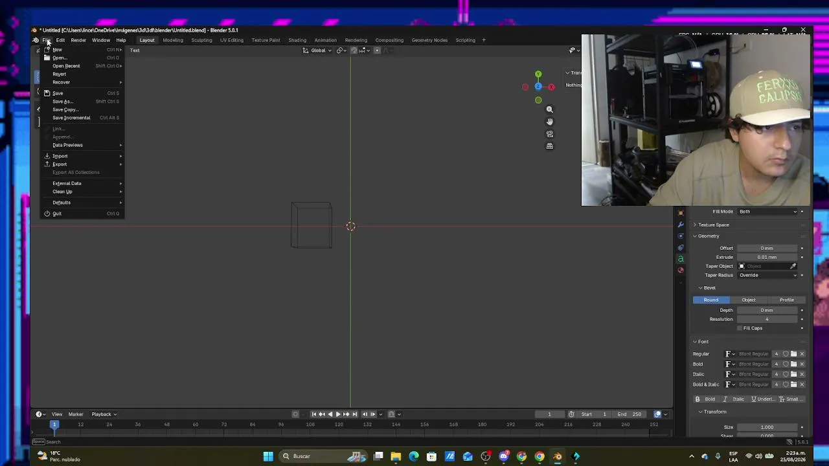Click the hand pan icon in the viewport

pos(550,122)
